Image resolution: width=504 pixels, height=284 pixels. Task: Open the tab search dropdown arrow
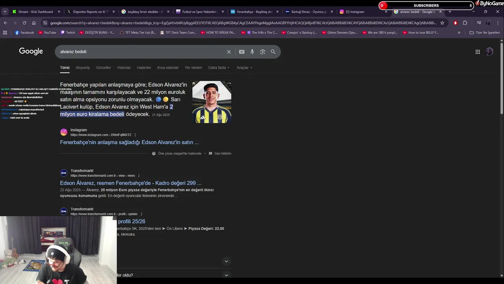[x=5, y=12]
